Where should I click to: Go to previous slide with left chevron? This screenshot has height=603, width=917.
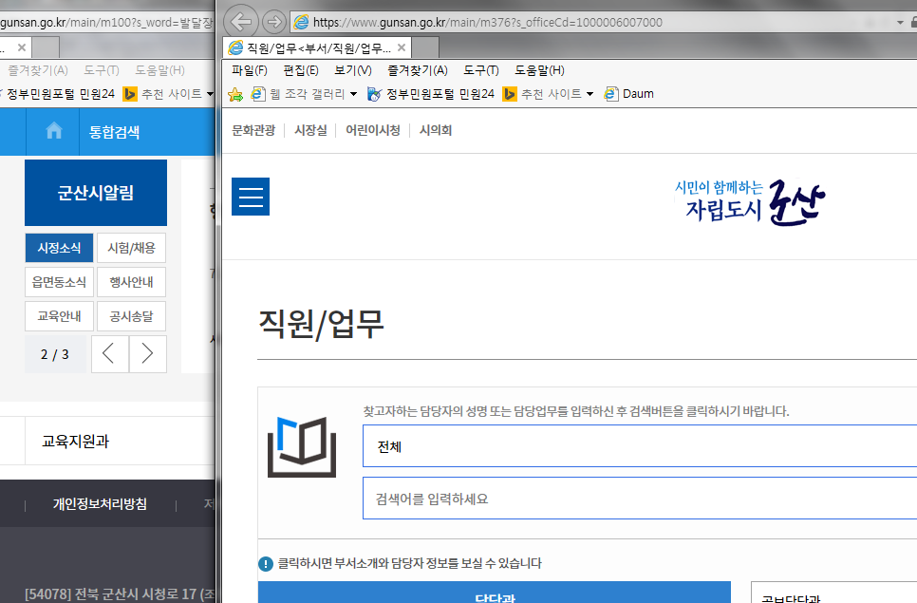[109, 354]
